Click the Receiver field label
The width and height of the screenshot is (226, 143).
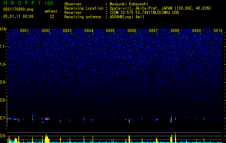tap(73, 13)
